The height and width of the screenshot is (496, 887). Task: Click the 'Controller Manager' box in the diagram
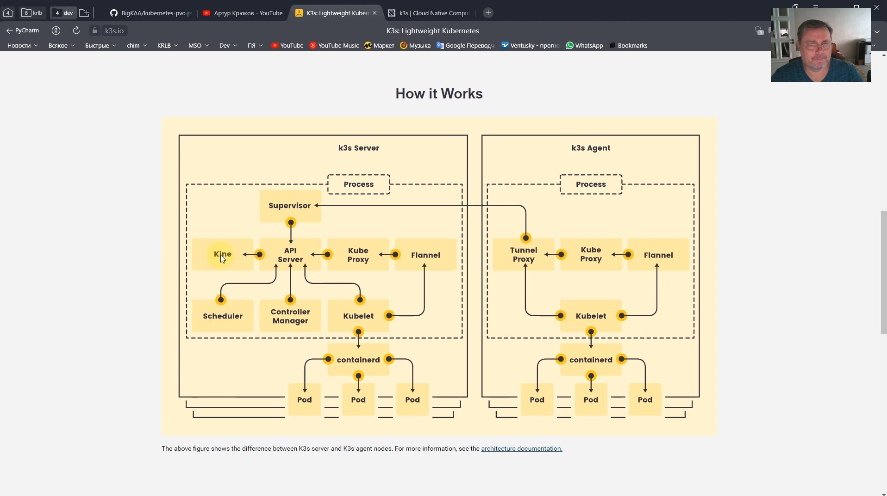(290, 316)
